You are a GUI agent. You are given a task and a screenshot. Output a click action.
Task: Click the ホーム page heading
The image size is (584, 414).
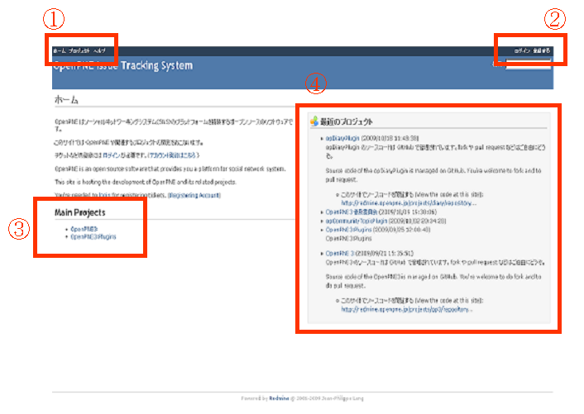(x=66, y=100)
